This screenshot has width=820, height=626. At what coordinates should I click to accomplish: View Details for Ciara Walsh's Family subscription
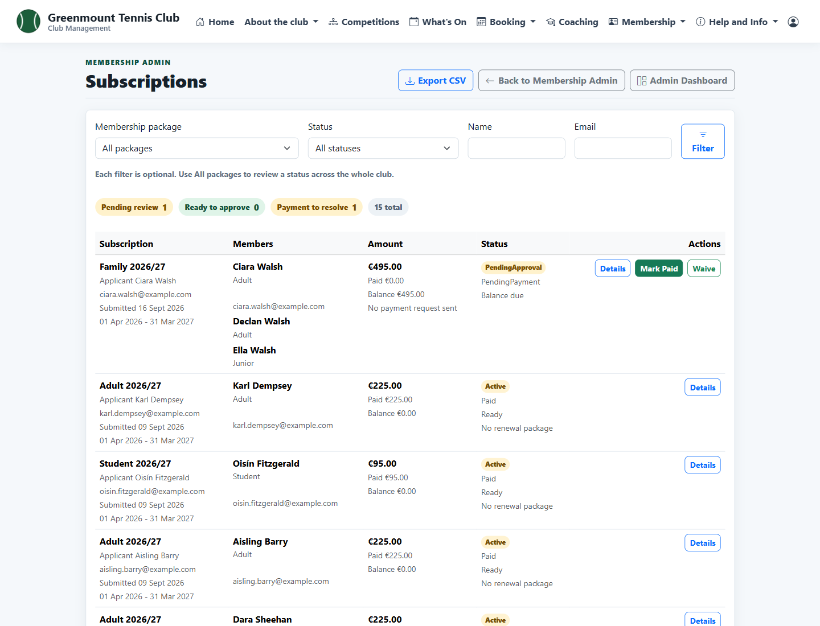tap(613, 269)
